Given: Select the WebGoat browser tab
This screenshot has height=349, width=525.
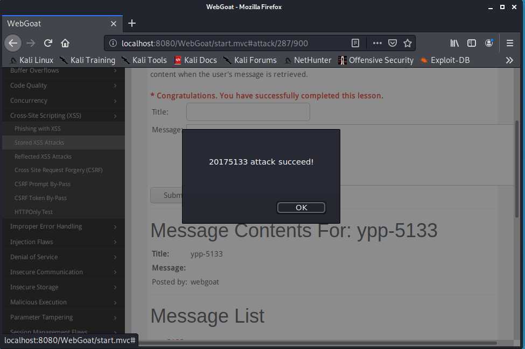Looking at the screenshot, I should (62, 24).
